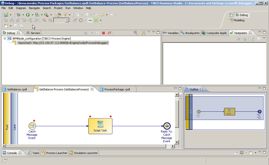Click the circle shape tool icon

81,20
